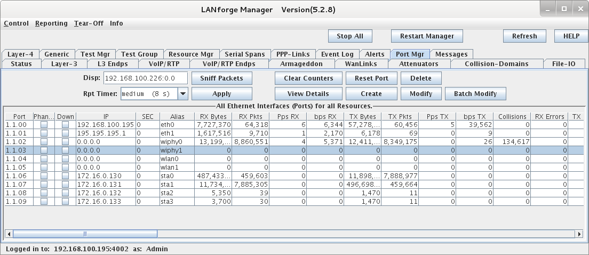589x255 pixels.
Task: Click the Reset Port button
Action: [x=371, y=78]
